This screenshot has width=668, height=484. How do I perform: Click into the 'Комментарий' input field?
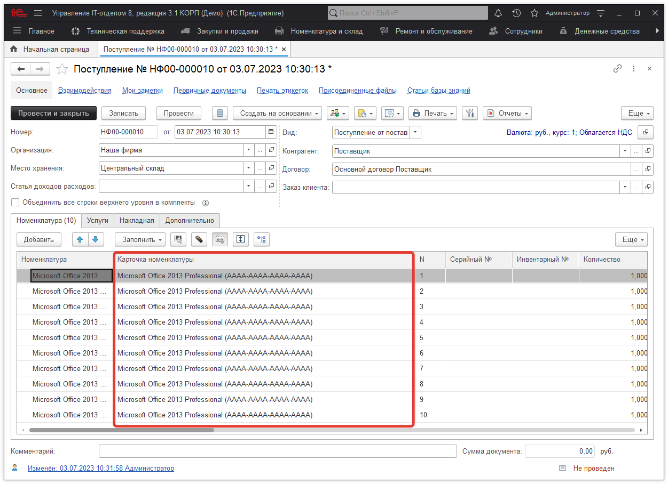(278, 451)
